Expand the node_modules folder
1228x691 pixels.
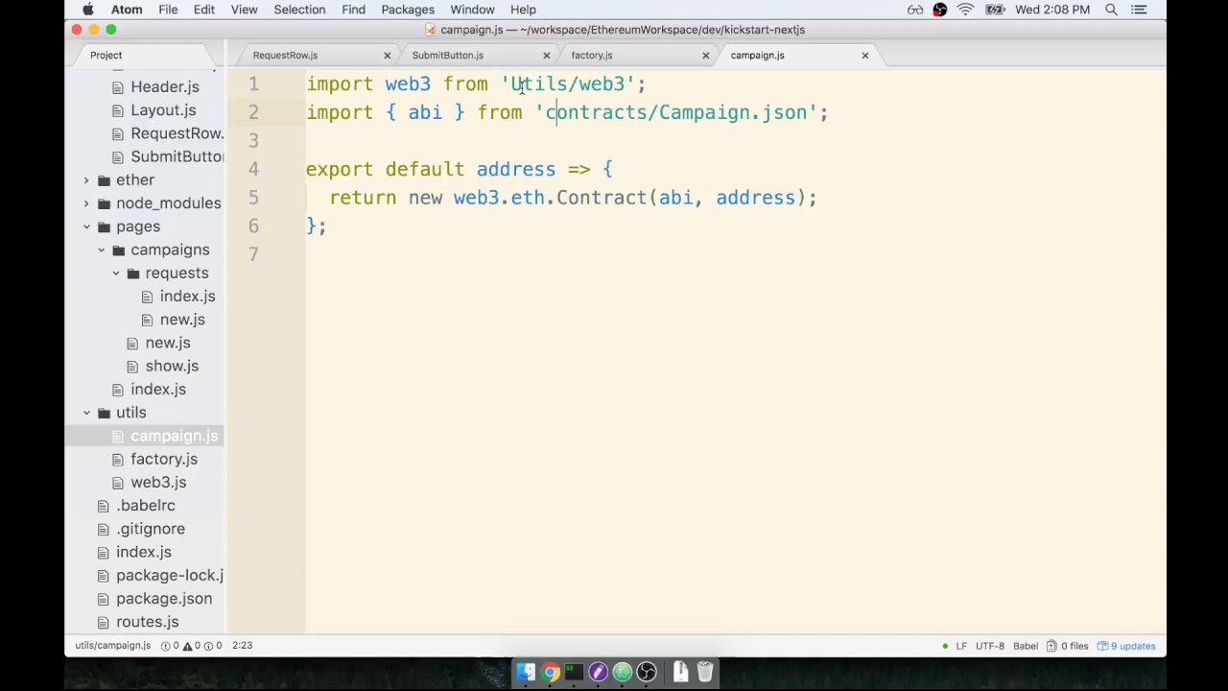(x=86, y=203)
